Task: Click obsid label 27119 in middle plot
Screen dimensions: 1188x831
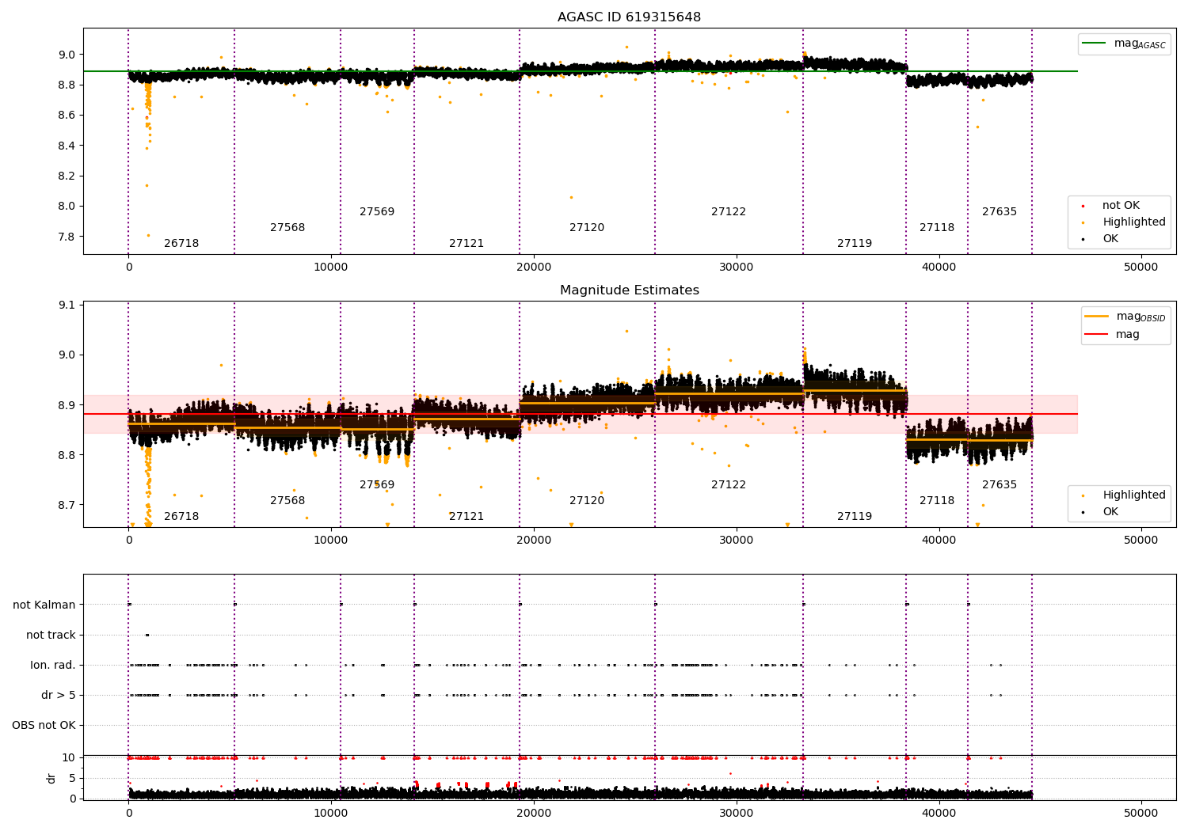Action: tap(855, 517)
